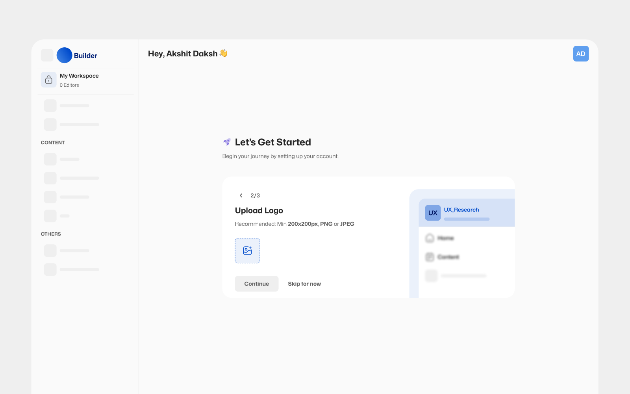Screen dimensions: 630x394
Task: Click the rocket emoji beside Let's Get Started
Action: 226,142
